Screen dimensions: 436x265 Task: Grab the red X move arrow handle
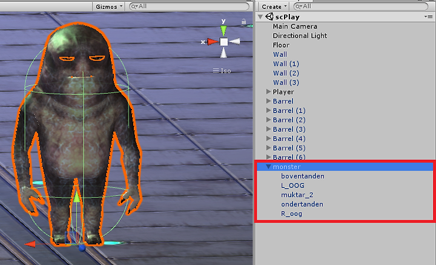point(30,244)
